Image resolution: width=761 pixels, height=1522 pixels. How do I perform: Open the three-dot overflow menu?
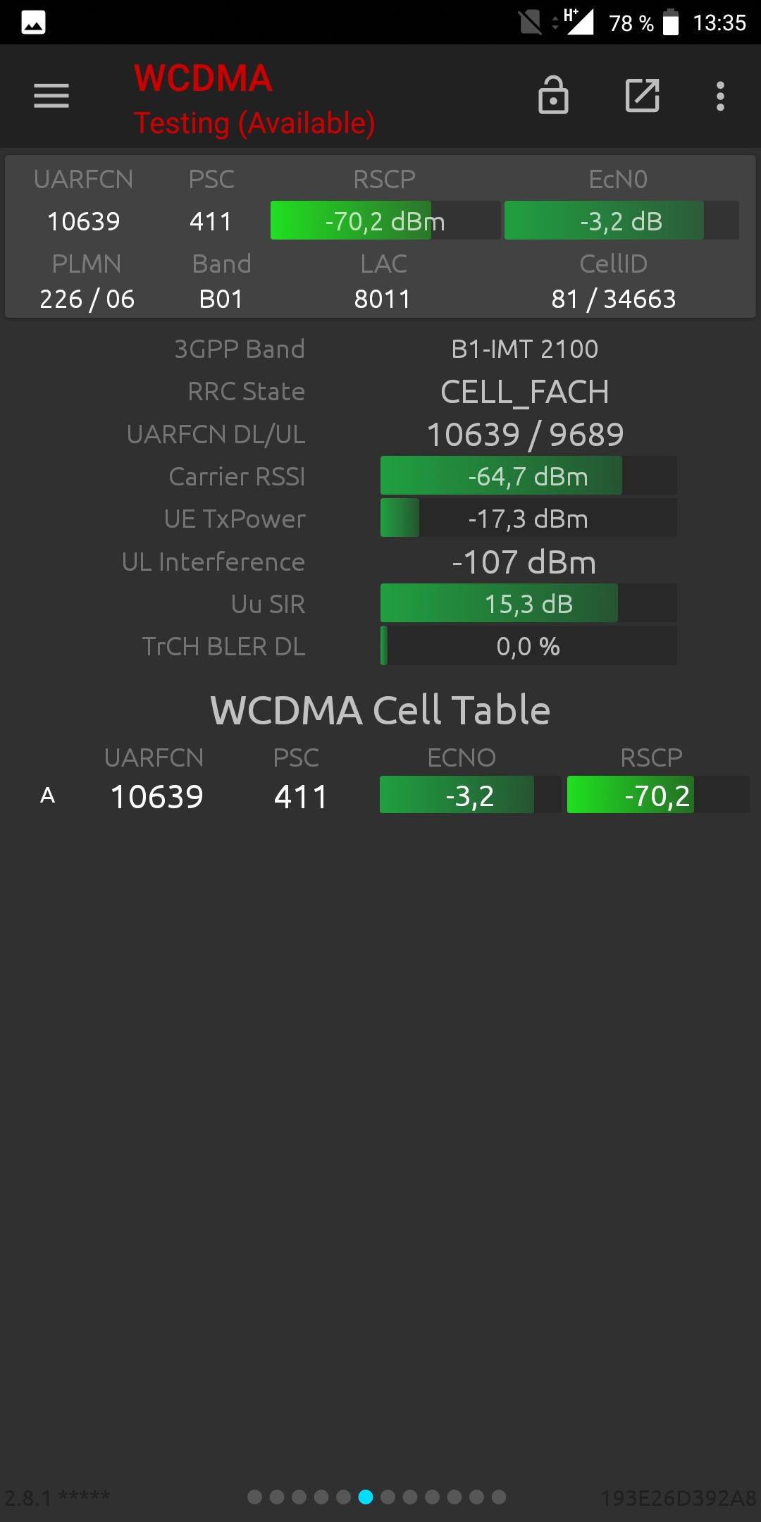pos(720,96)
